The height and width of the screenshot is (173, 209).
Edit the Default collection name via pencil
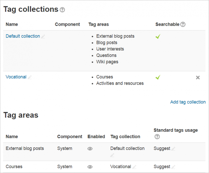pos(43,37)
